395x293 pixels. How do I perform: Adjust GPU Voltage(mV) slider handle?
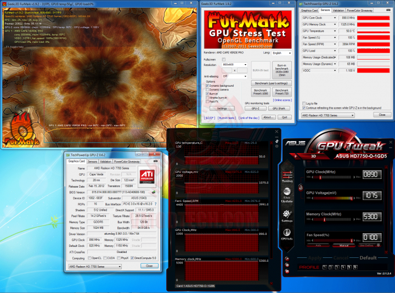point(352,198)
